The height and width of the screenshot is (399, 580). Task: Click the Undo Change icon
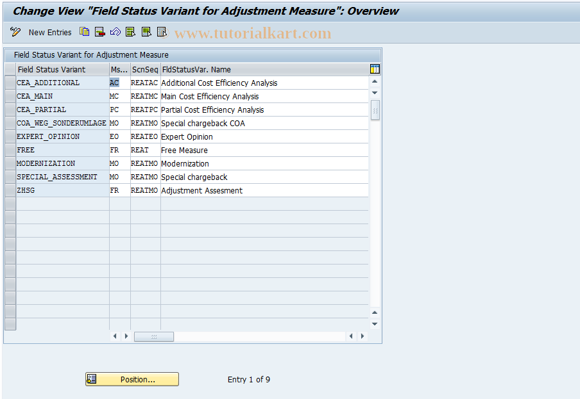pyautogui.click(x=115, y=32)
